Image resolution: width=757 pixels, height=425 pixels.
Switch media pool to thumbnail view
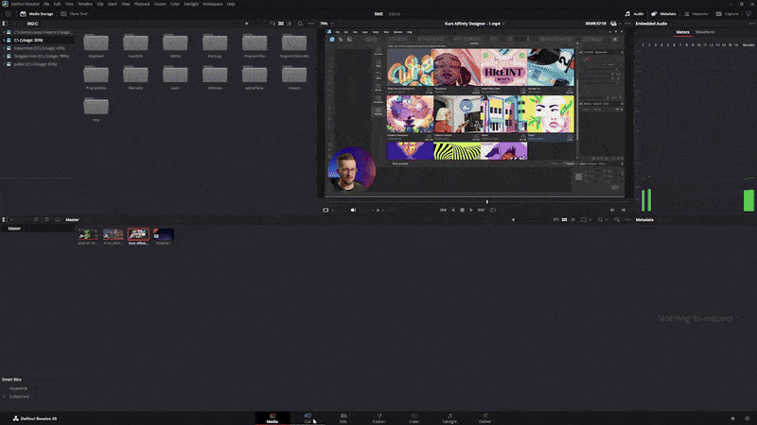coord(564,220)
